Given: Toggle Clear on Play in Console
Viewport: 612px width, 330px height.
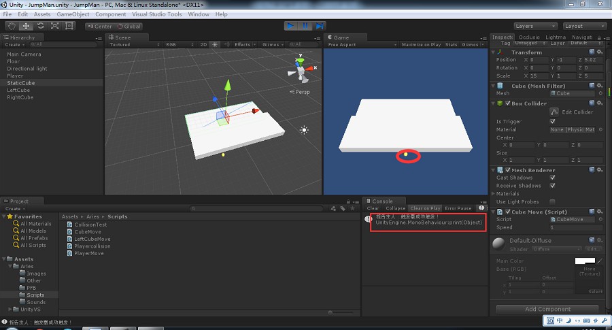Looking at the screenshot, I should 425,208.
